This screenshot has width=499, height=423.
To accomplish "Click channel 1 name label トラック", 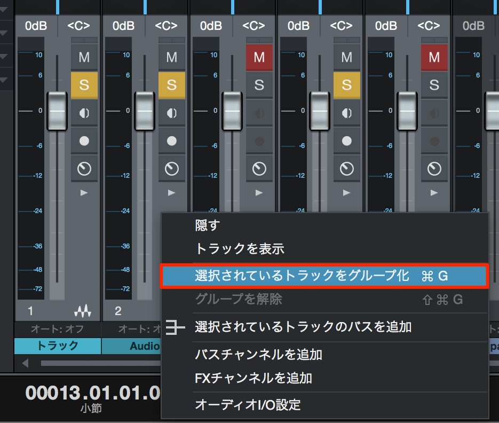I will point(58,346).
